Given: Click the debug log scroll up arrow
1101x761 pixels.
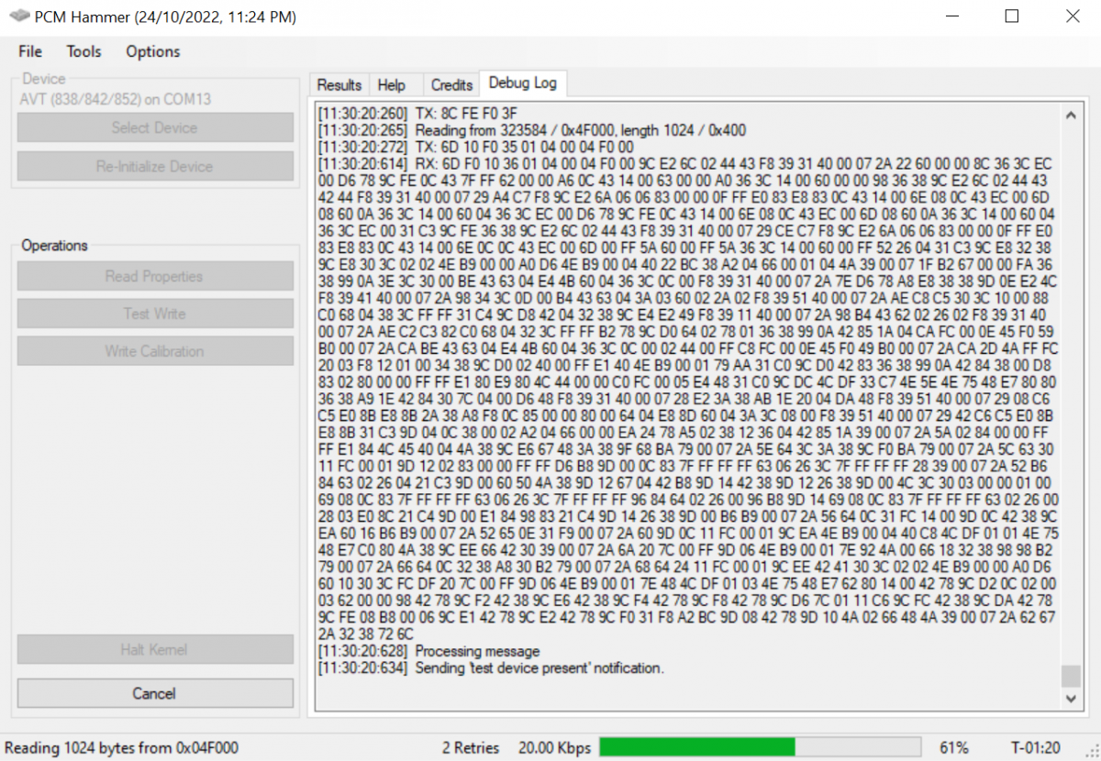Looking at the screenshot, I should [1070, 114].
